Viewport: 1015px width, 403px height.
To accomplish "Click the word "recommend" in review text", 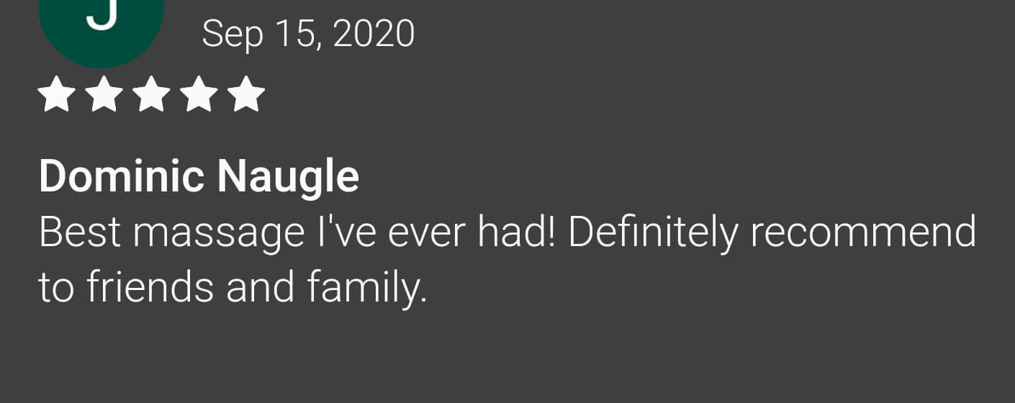I will pyautogui.click(x=863, y=233).
